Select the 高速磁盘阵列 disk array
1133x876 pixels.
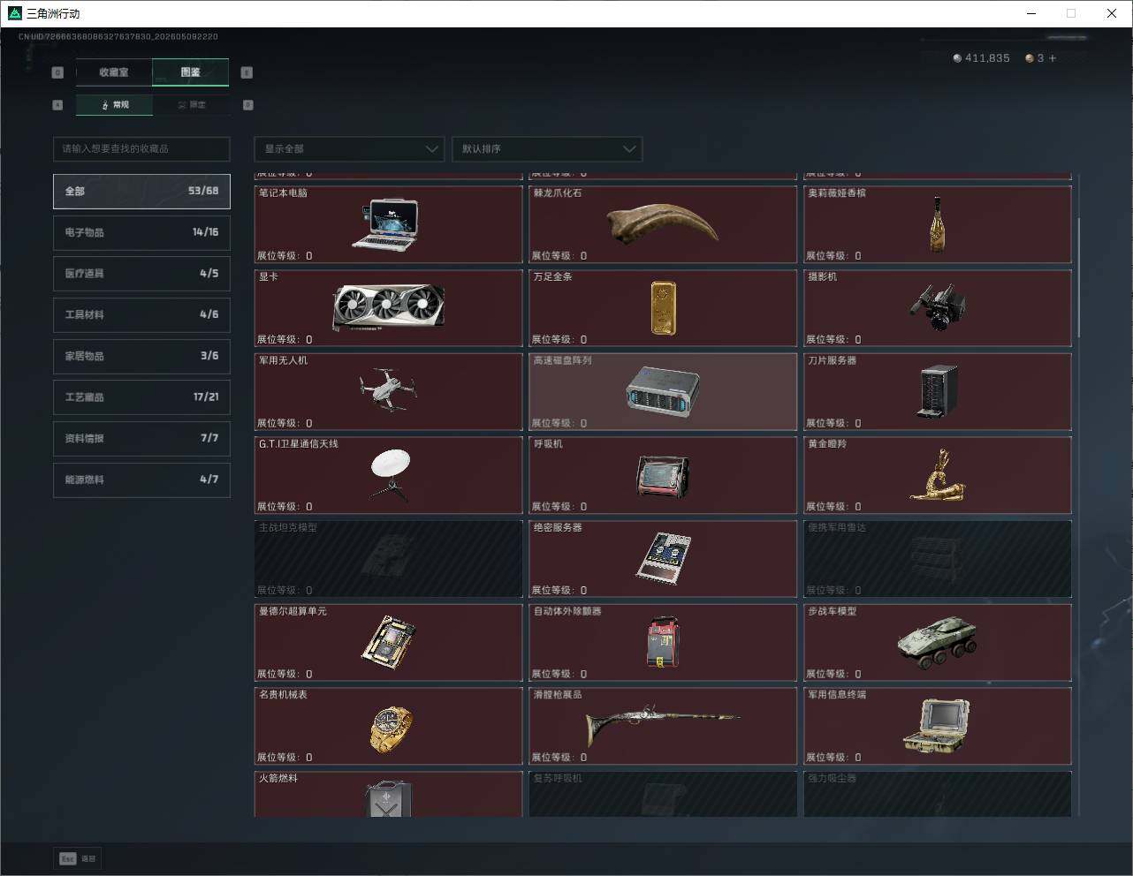[663, 392]
